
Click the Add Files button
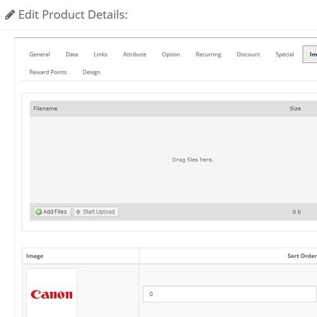(52, 212)
